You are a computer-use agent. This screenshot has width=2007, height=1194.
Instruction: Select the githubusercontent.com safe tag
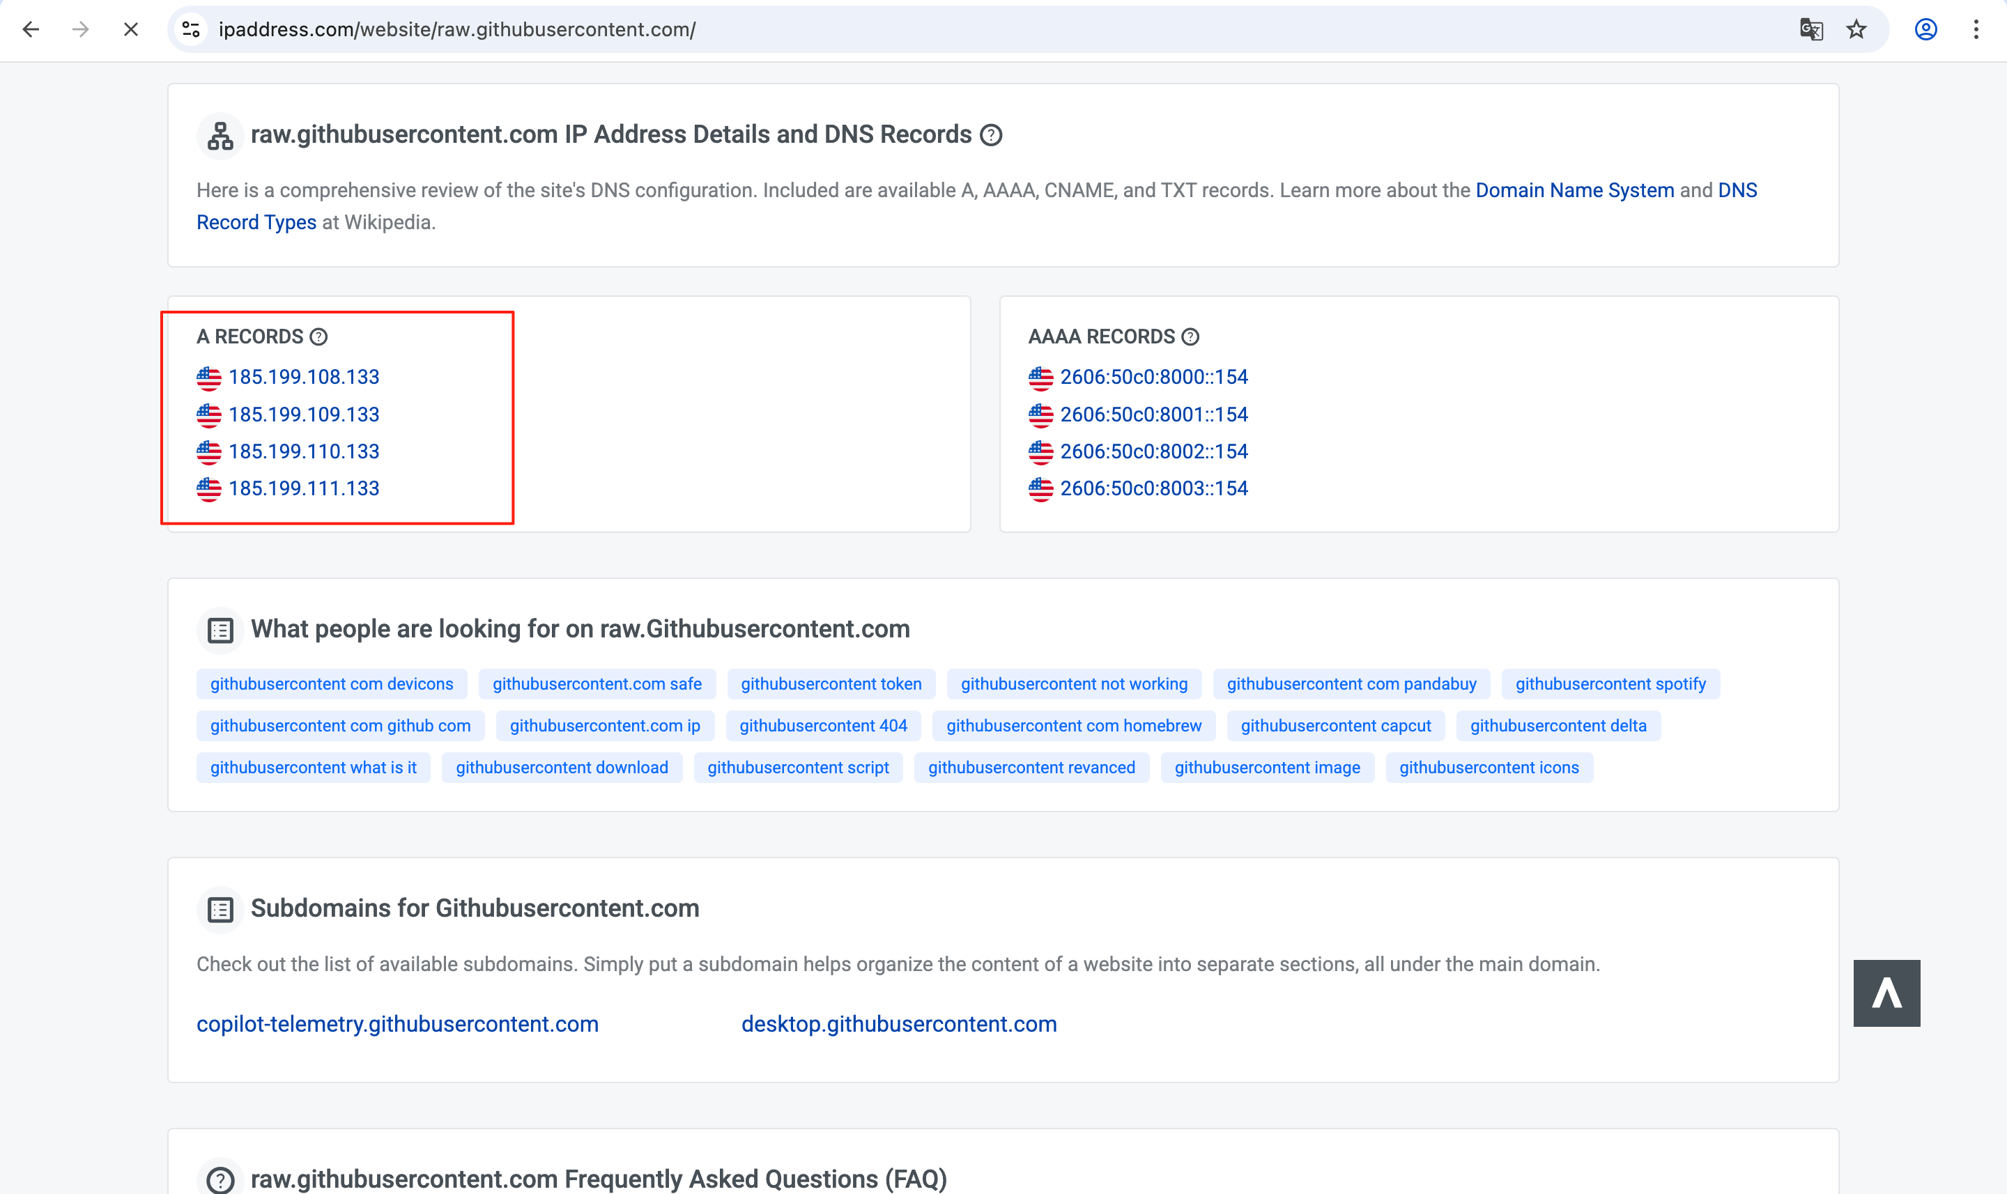click(597, 684)
